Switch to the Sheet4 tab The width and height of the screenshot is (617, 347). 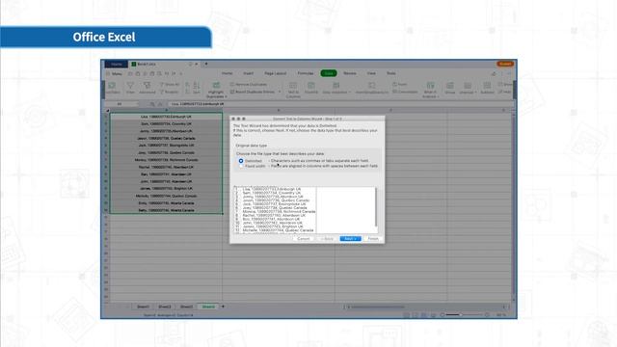[x=208, y=307]
